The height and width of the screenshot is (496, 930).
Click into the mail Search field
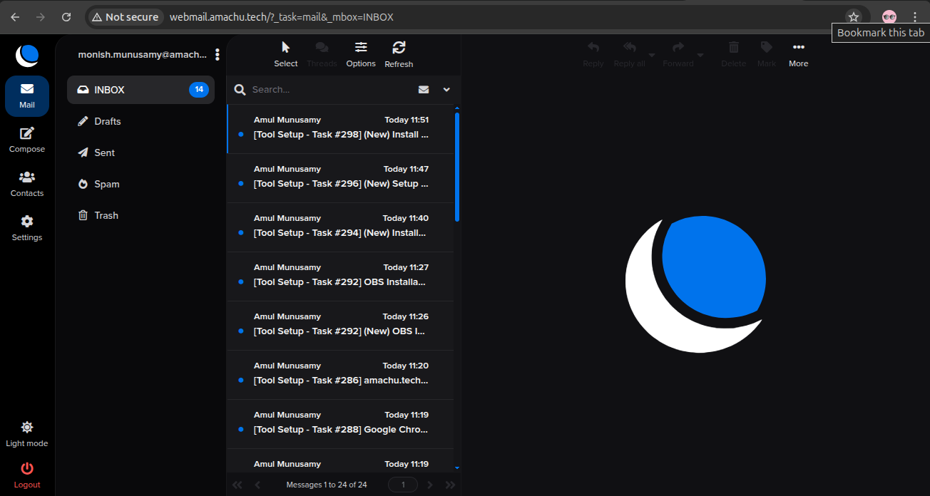328,90
